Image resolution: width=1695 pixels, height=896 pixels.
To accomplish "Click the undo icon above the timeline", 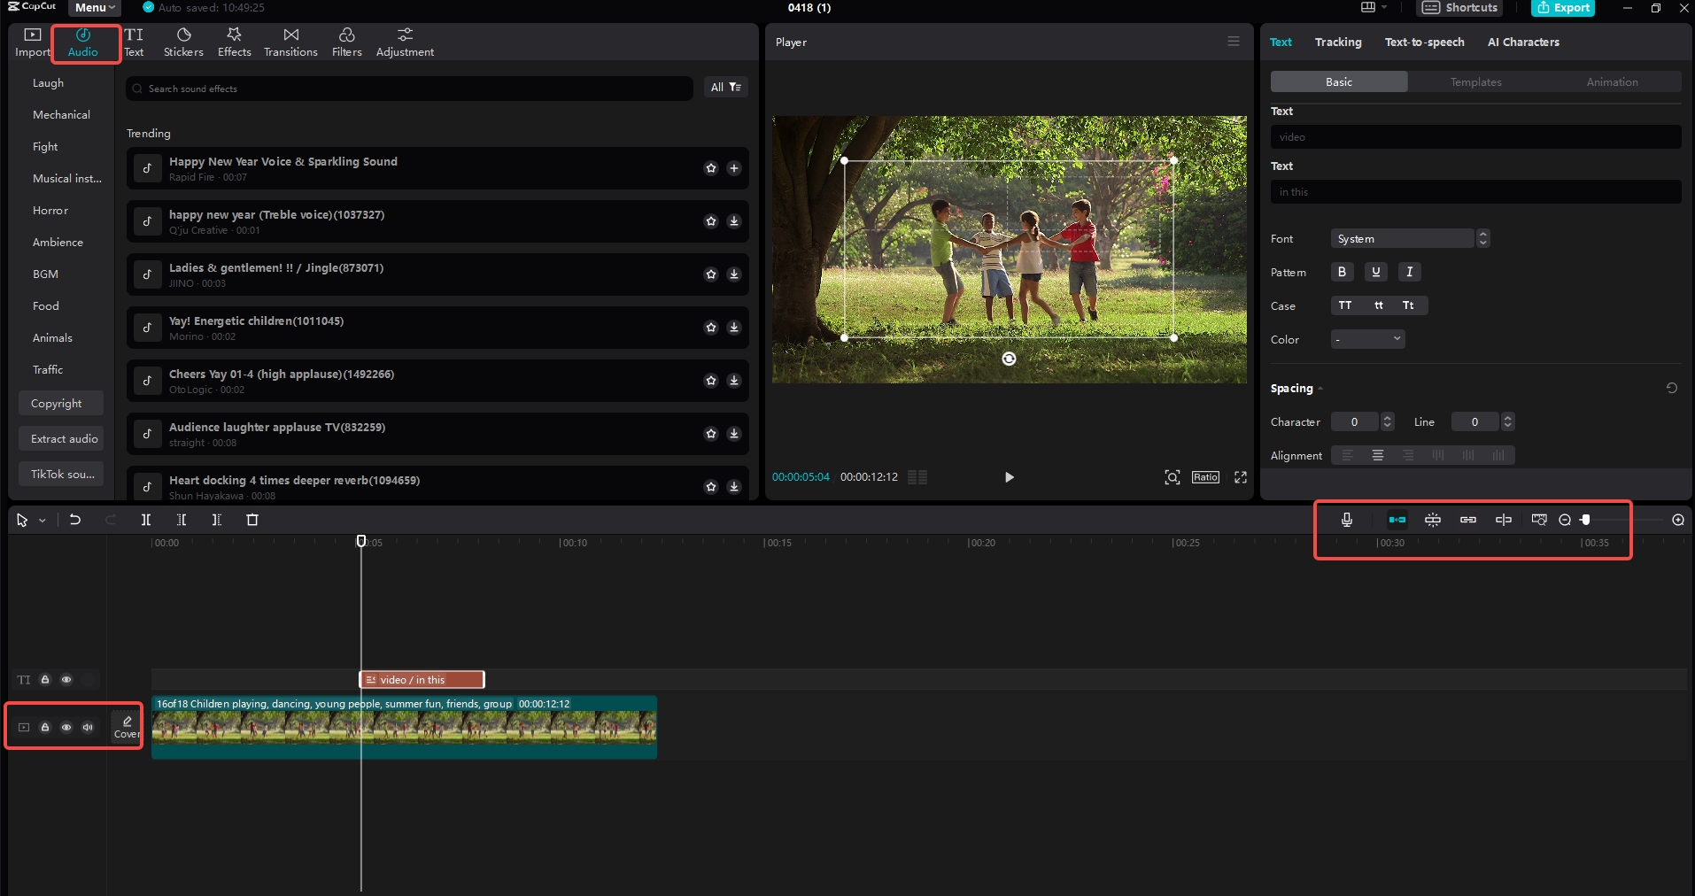I will [x=75, y=520].
